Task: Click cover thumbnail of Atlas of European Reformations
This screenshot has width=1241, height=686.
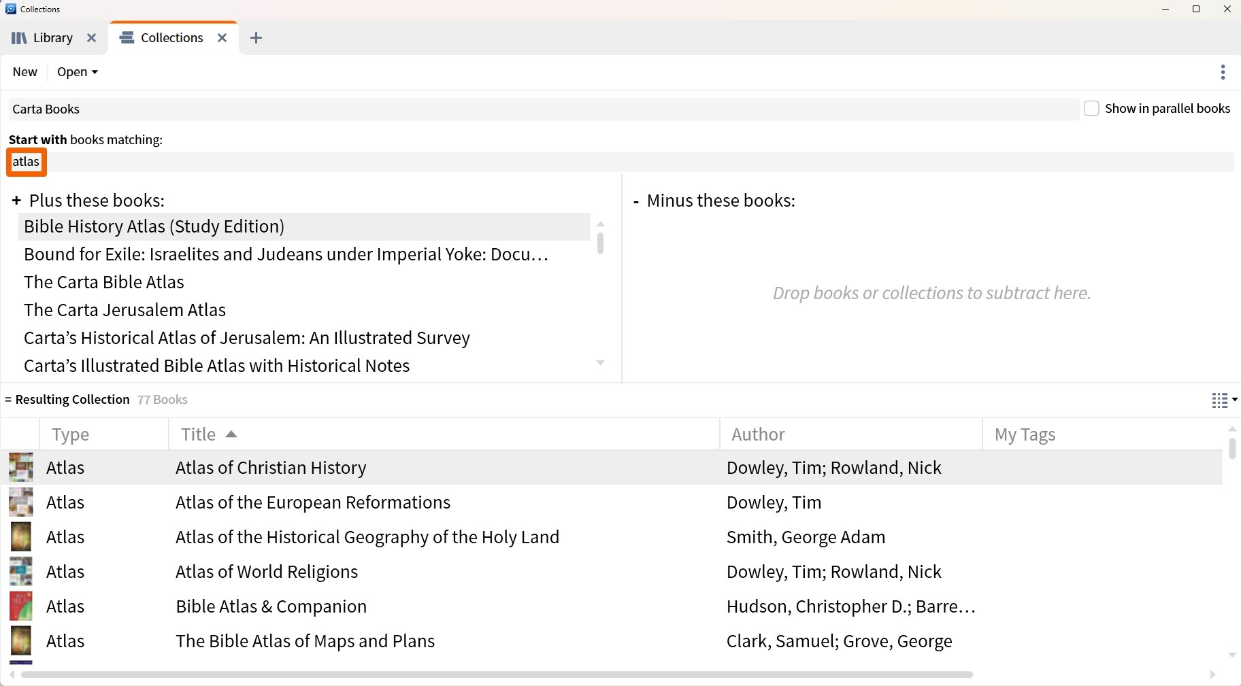Action: point(20,502)
